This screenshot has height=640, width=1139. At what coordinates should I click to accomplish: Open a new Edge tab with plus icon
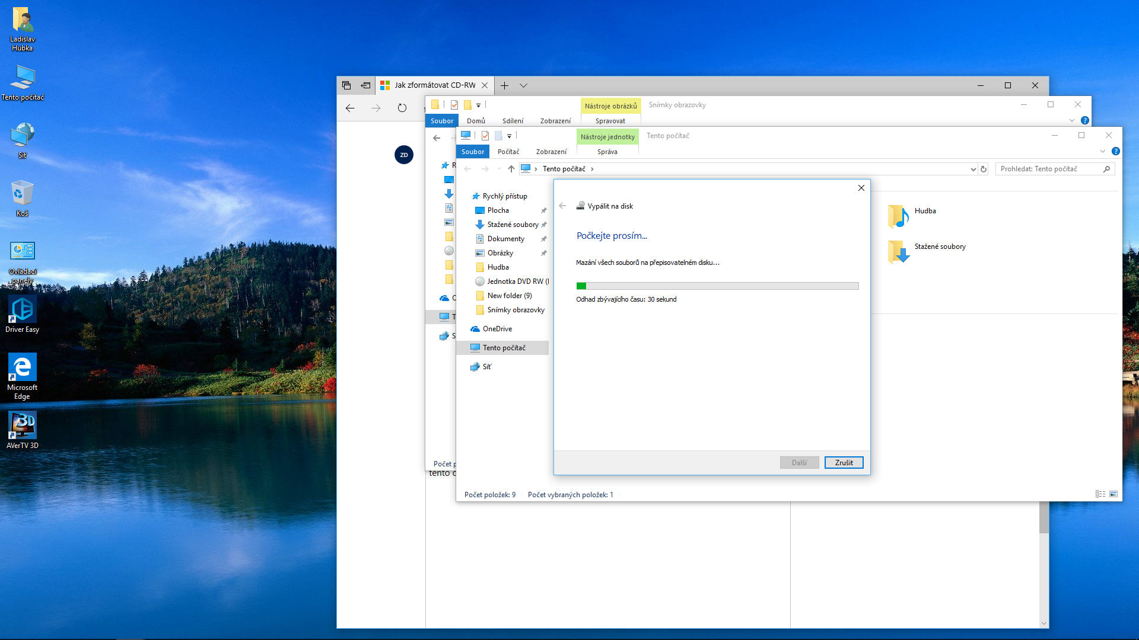coord(504,85)
